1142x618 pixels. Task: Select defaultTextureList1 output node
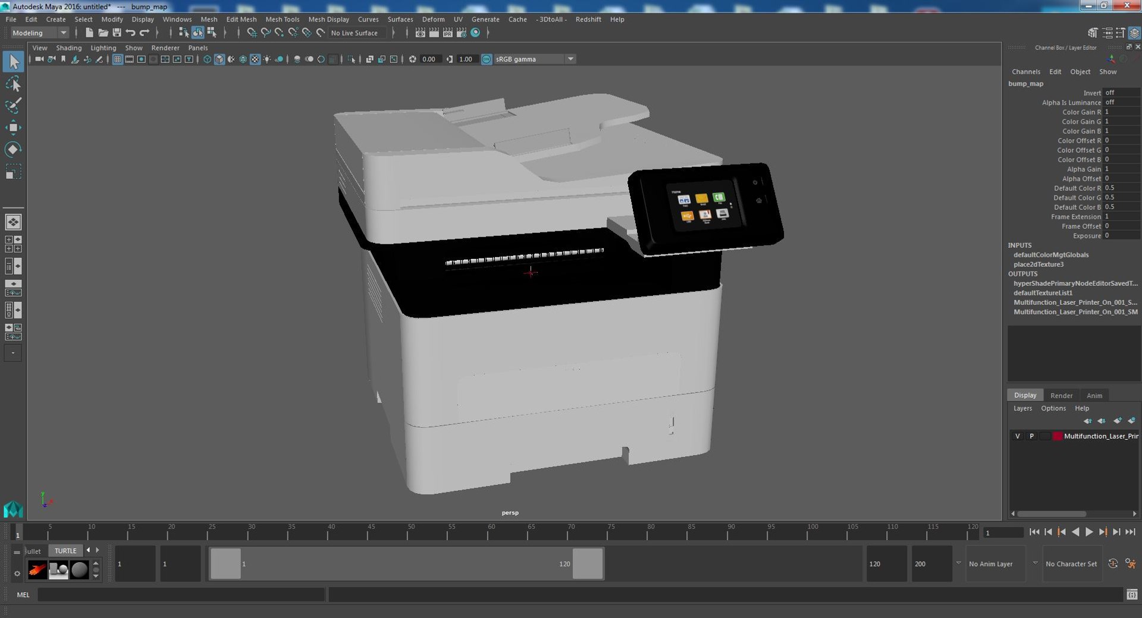pos(1043,293)
